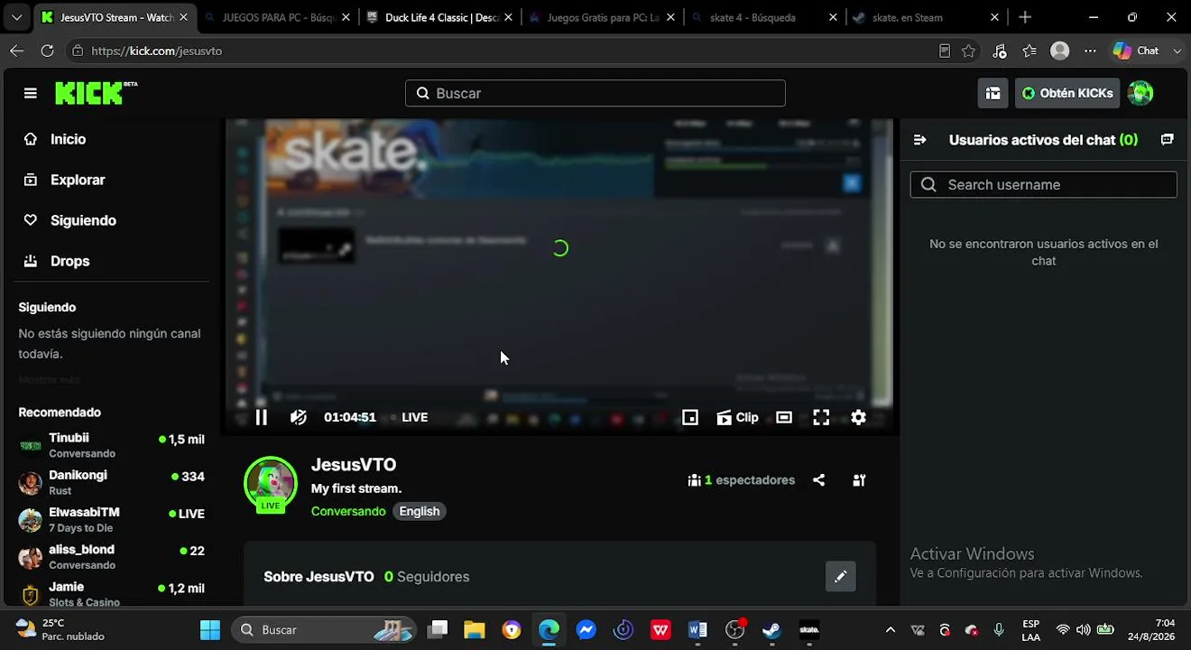Switch to JUEGOS PARA PC browser tab
Image resolution: width=1191 pixels, height=650 pixels.
tap(277, 17)
